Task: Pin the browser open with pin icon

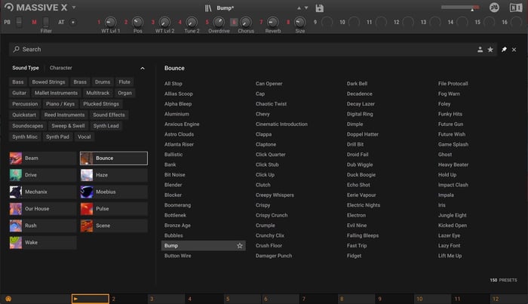Action: pyautogui.click(x=504, y=50)
